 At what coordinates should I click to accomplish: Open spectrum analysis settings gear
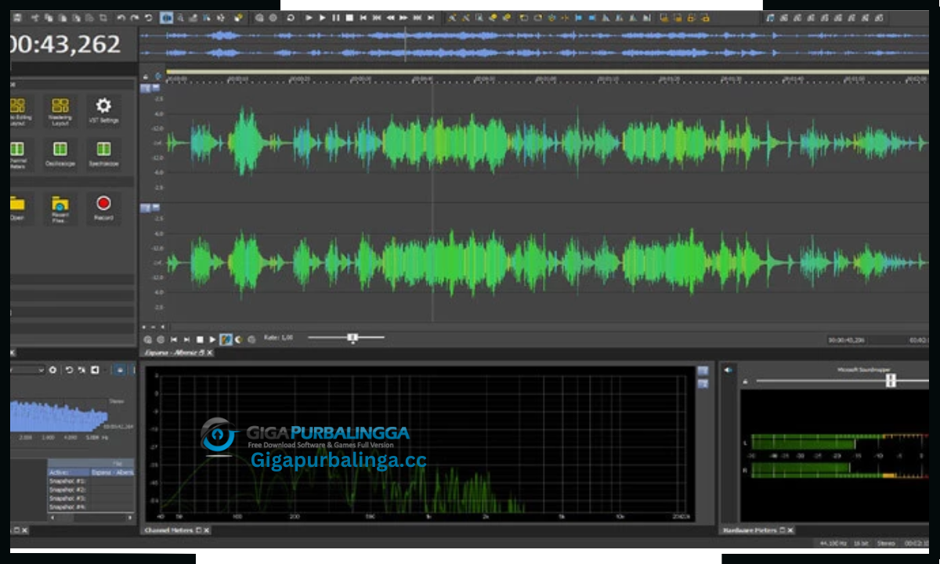(52, 369)
